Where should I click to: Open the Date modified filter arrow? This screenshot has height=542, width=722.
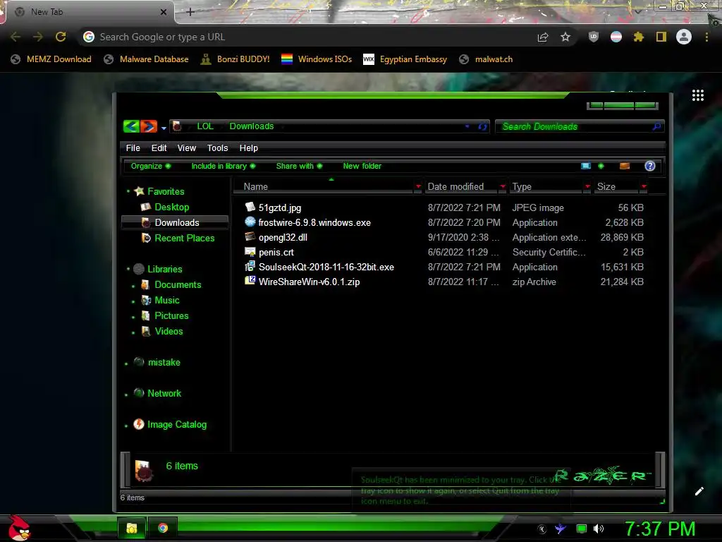click(503, 186)
